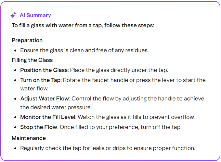The height and width of the screenshot is (162, 221).
Task: Click the bold Monitor the Fill Level label
Action: (x=47, y=117)
